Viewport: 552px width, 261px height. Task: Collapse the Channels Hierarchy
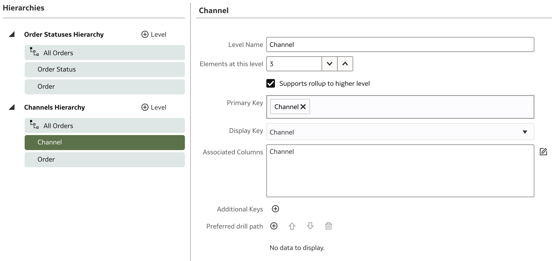[x=12, y=107]
